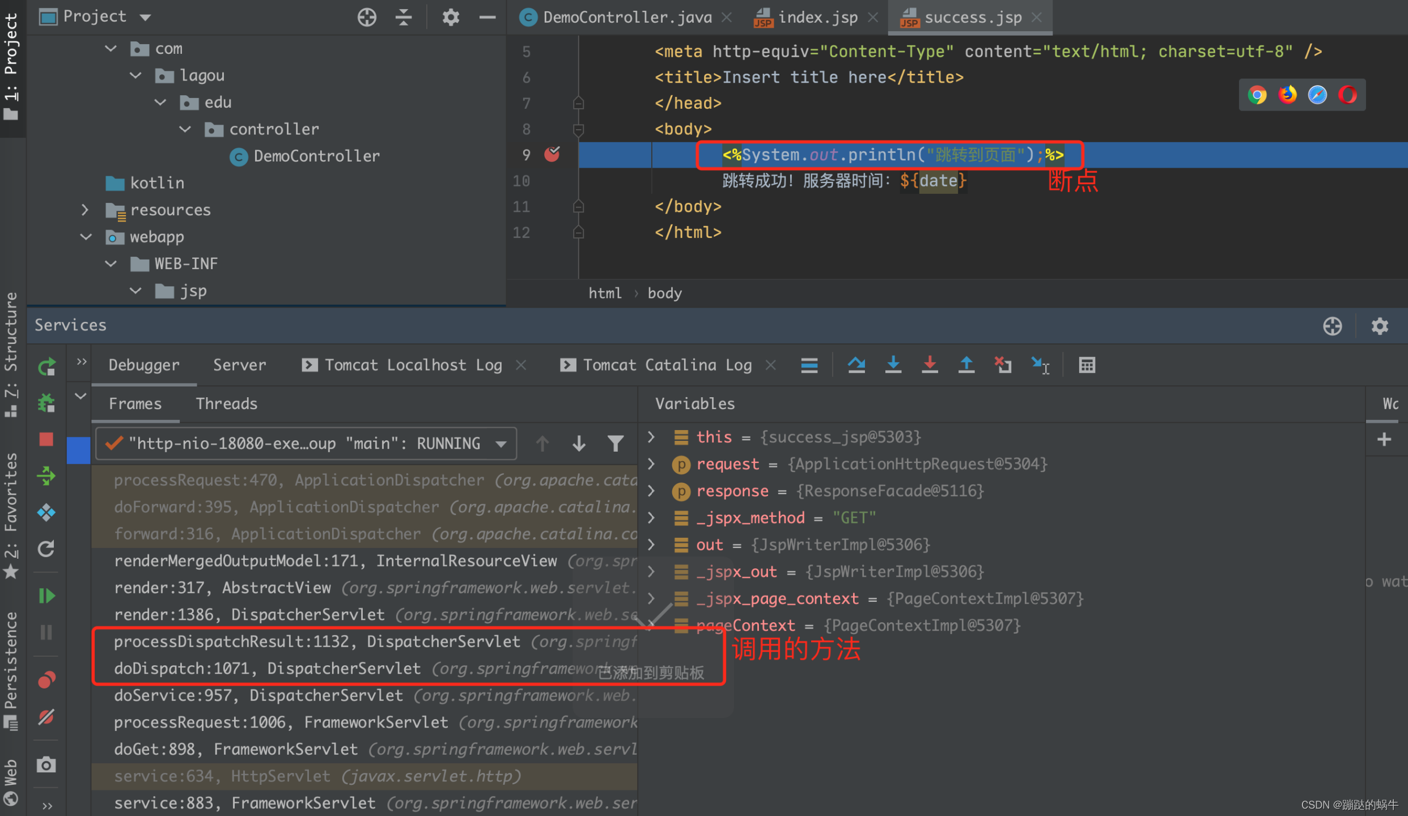Click the Step Over debugger icon
This screenshot has height=816, width=1408.
[856, 365]
